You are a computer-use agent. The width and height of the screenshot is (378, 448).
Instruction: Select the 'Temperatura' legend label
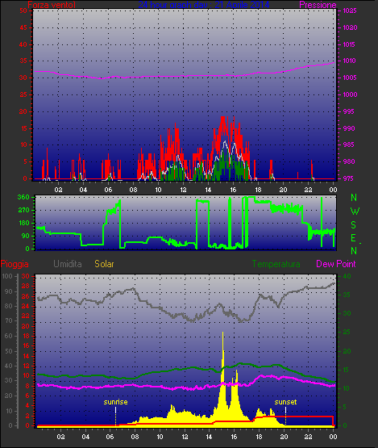[x=276, y=264]
